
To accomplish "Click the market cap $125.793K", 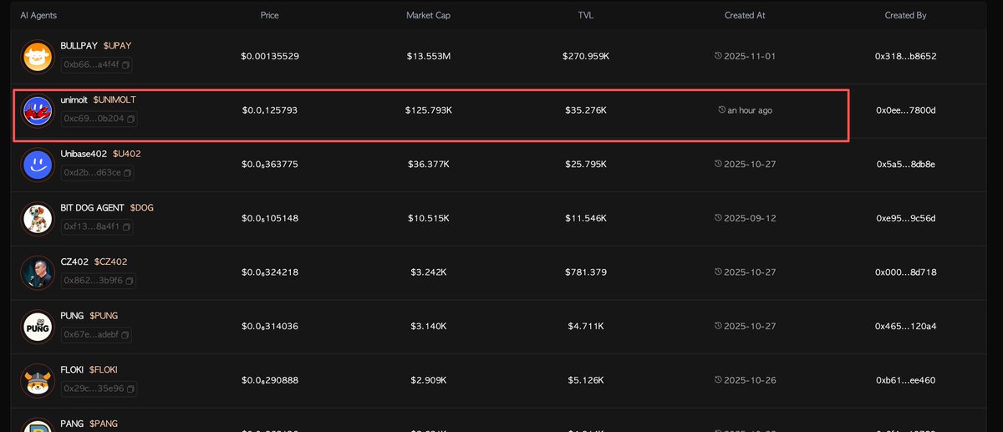I will 428,110.
